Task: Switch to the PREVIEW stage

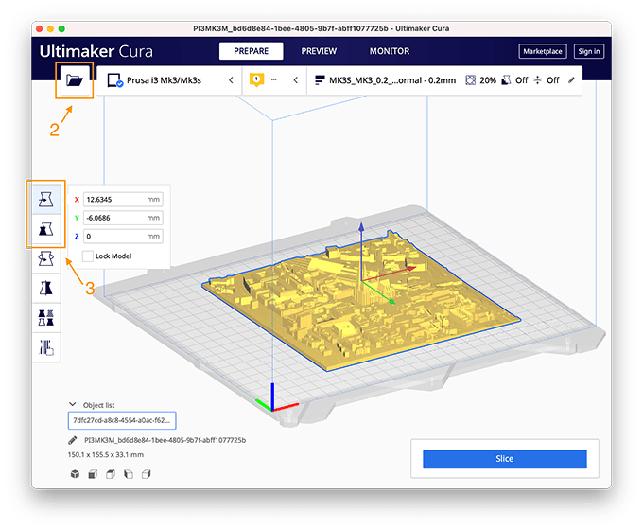Action: tap(319, 51)
